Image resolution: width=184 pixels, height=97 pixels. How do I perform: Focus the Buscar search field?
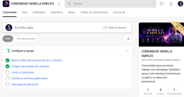[x=110, y=4]
